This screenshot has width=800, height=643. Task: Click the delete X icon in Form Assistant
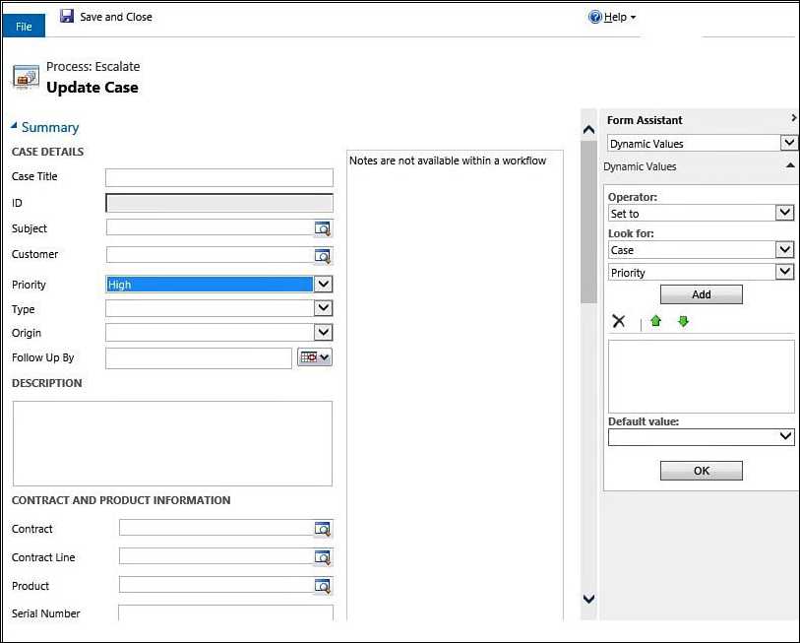(x=619, y=321)
